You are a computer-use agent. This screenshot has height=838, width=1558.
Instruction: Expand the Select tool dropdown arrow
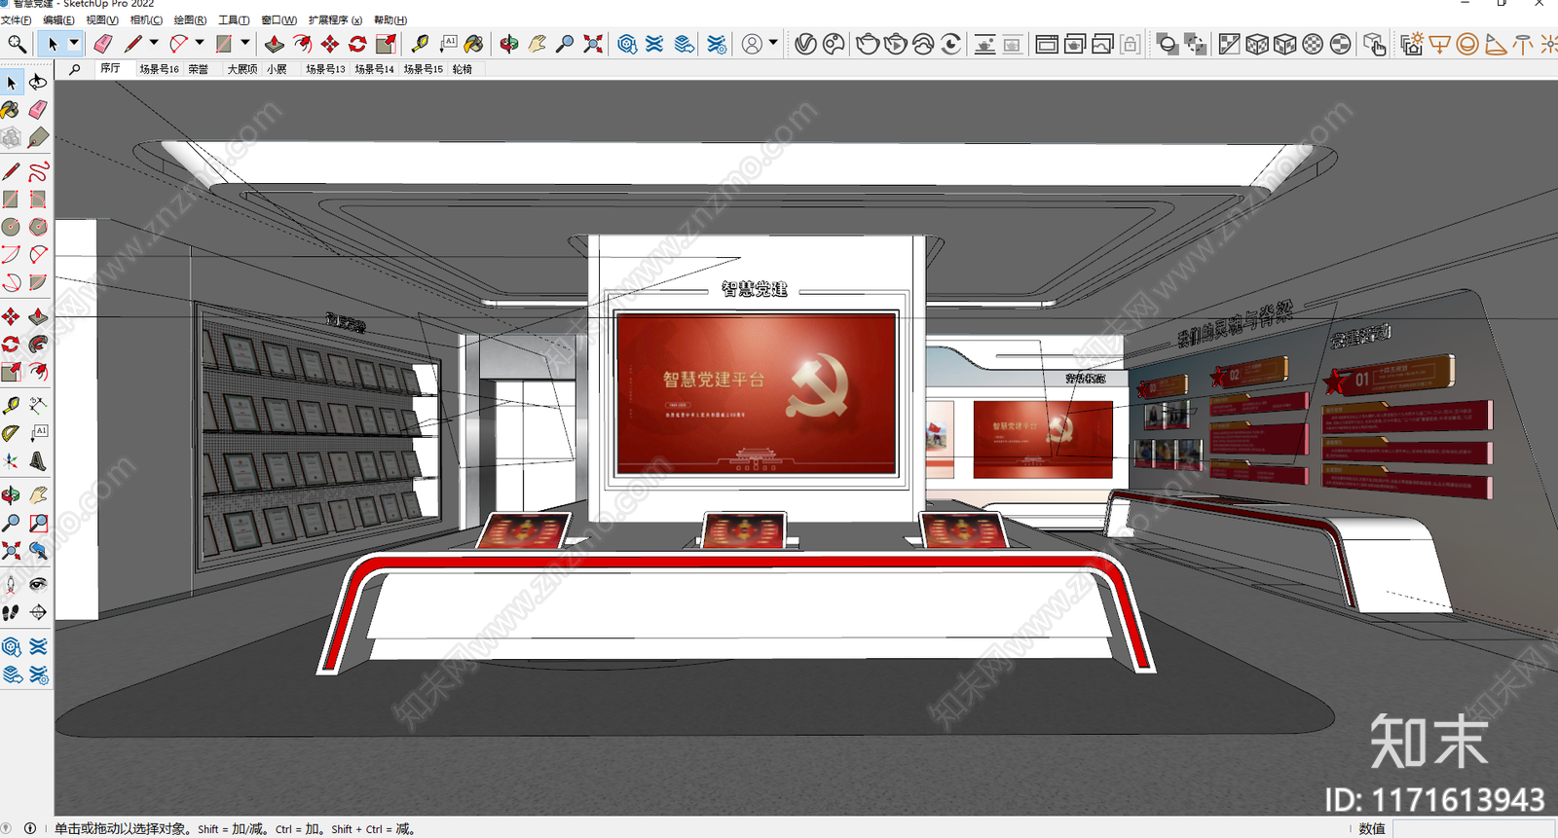tap(73, 43)
